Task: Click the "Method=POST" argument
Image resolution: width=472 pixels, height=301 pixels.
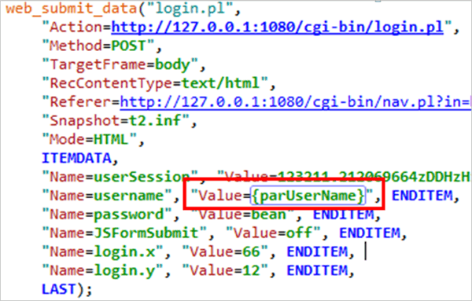Action: (x=98, y=46)
